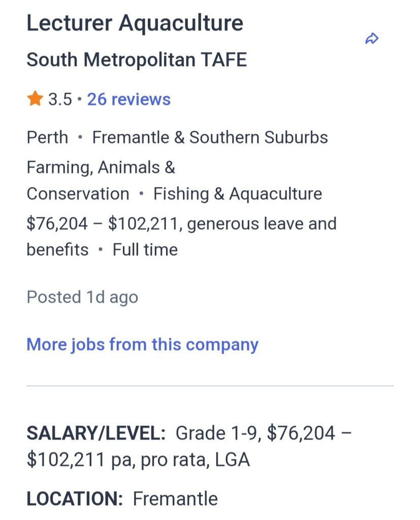Click the Posted 1d ago text

[x=82, y=297]
